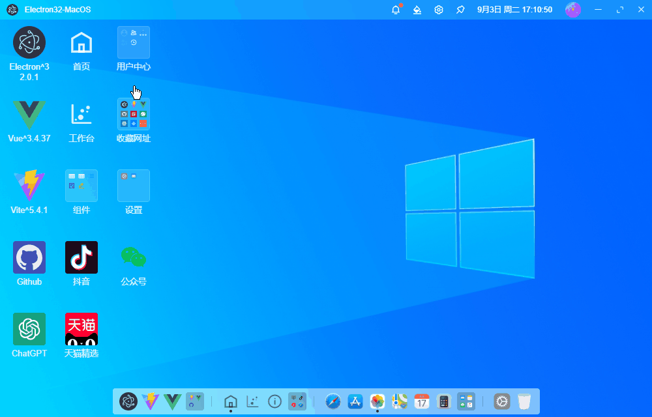Open the Vite^5.4.1 desktop shortcut

pyautogui.click(x=29, y=186)
